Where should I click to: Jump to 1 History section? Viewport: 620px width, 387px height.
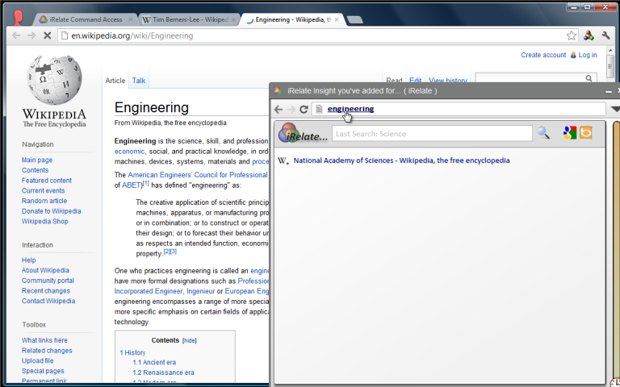tap(133, 352)
